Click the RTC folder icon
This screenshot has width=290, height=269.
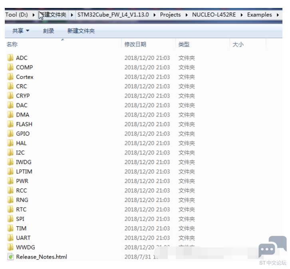[10, 209]
